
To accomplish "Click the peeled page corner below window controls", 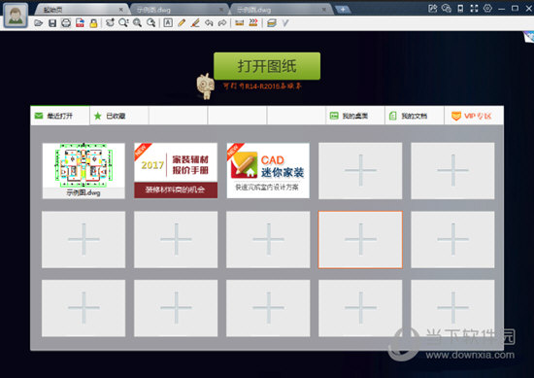I will pyautogui.click(x=528, y=37).
